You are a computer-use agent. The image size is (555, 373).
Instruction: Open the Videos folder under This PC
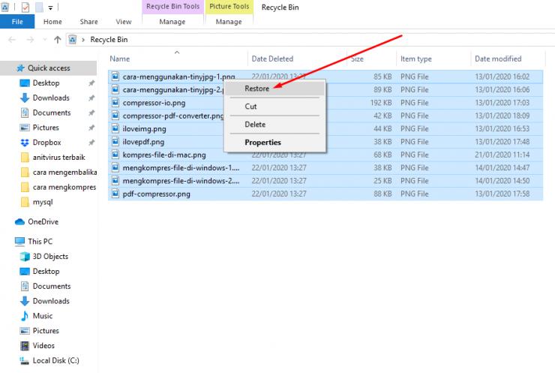tap(43, 346)
